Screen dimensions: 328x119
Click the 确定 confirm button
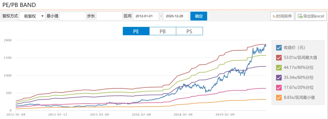pos(199,16)
